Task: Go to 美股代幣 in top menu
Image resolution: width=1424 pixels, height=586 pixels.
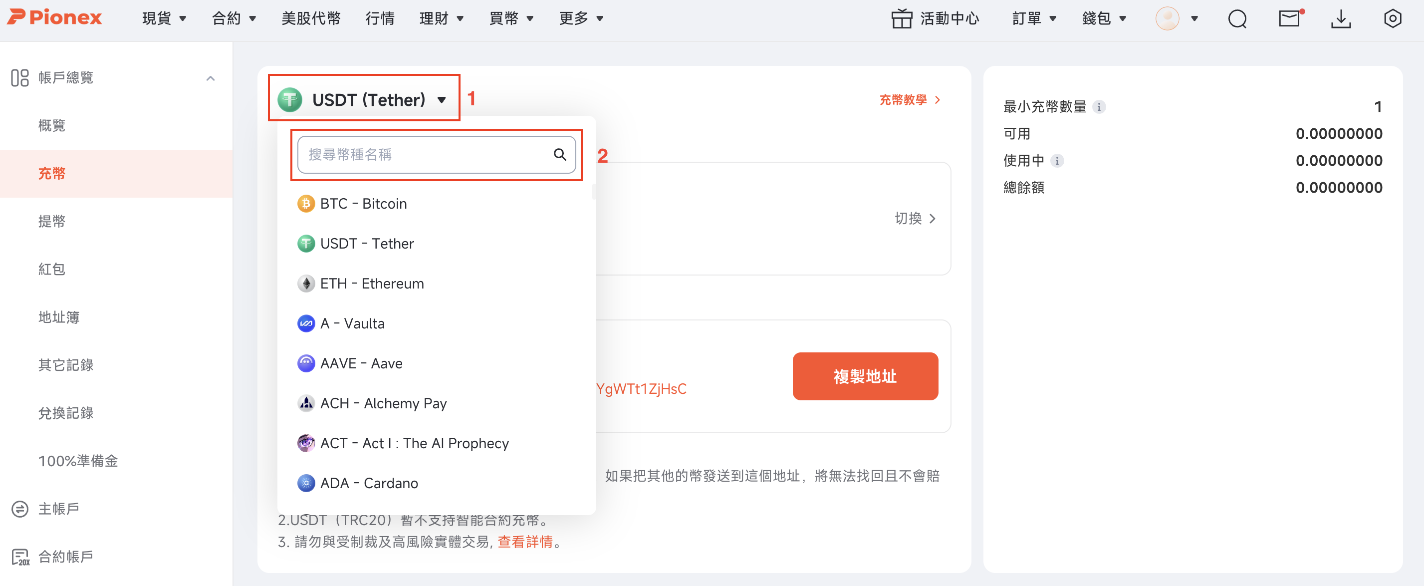Action: [311, 18]
